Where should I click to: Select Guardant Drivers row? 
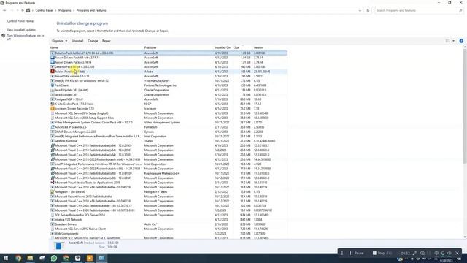[169, 224]
